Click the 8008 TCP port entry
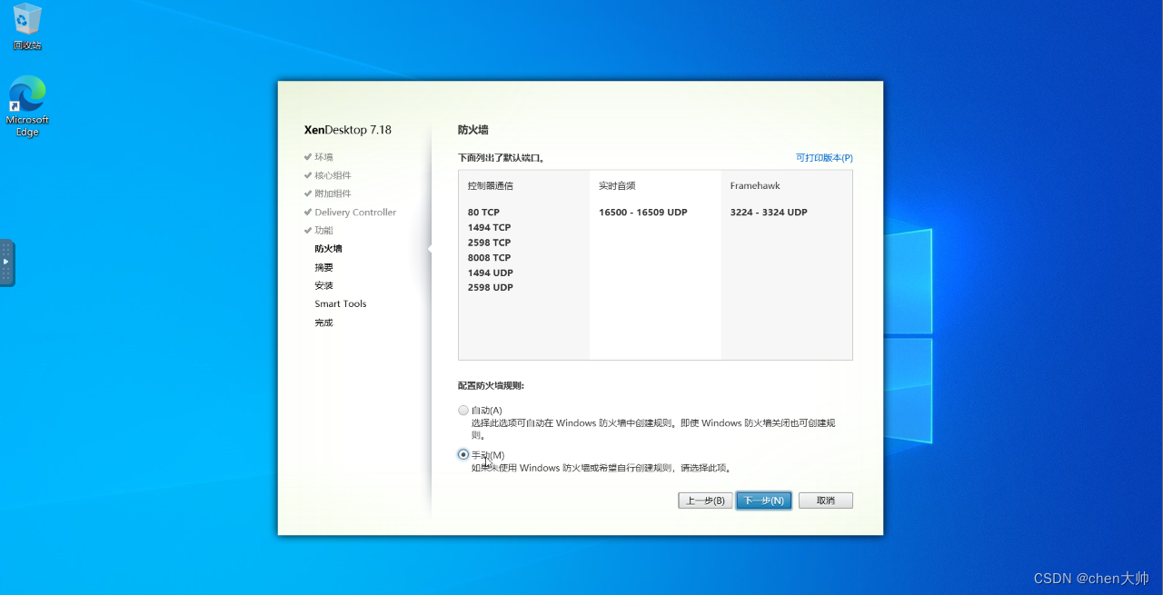This screenshot has height=595, width=1163. [x=489, y=258]
